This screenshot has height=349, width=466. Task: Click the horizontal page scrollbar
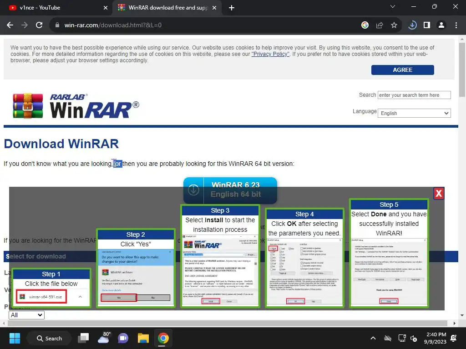[x=227, y=323]
